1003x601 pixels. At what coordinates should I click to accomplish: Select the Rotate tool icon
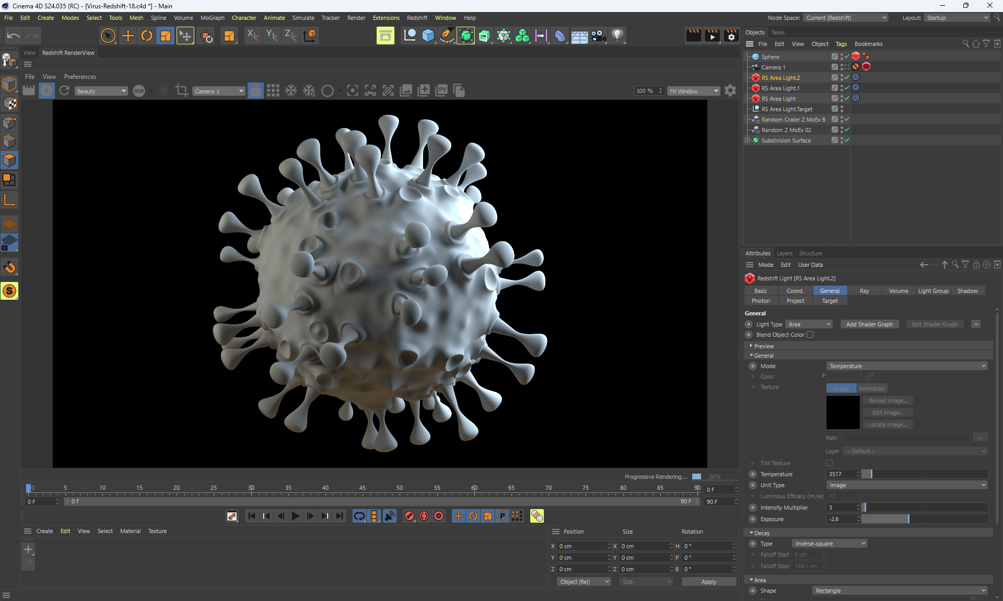click(x=147, y=36)
